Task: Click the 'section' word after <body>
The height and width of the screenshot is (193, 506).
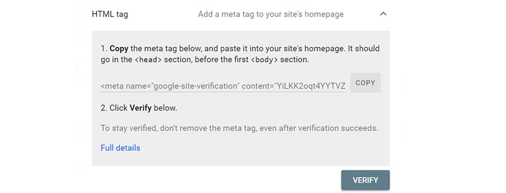Action: (294, 60)
